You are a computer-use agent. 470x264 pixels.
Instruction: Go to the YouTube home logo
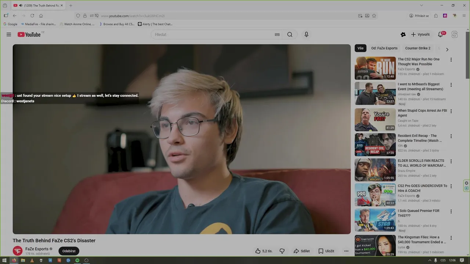pos(29,34)
